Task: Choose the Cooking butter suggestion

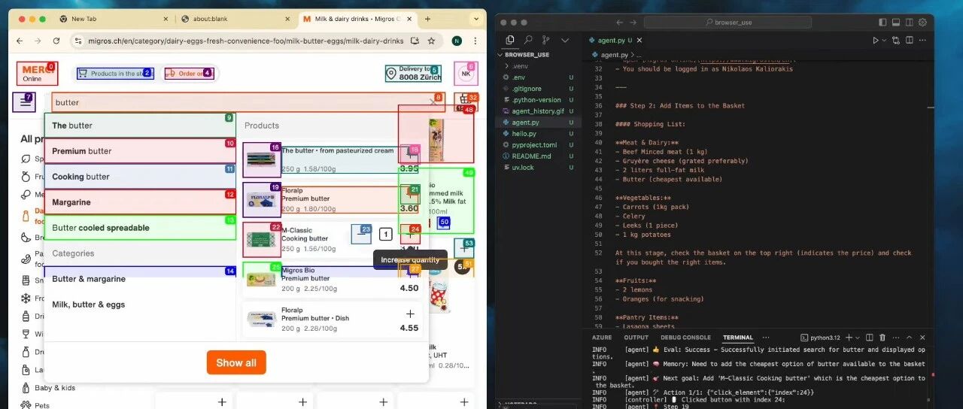Action: click(x=140, y=177)
